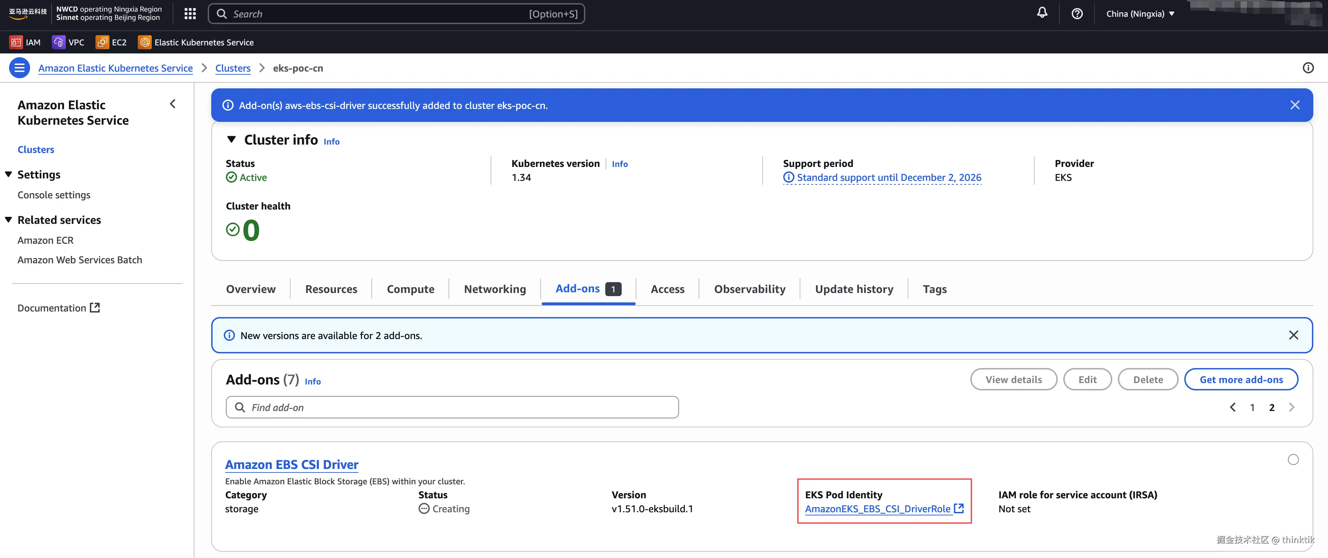Click the EC2 service shortcut icon
Screen dimensions: 1328x558
[x=102, y=42]
